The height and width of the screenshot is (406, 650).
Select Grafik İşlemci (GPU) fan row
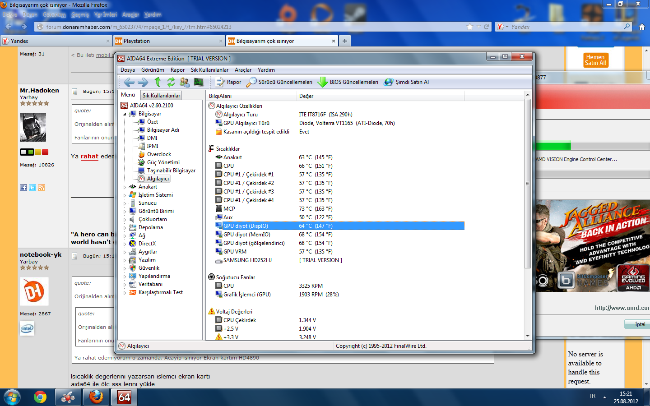point(336,295)
